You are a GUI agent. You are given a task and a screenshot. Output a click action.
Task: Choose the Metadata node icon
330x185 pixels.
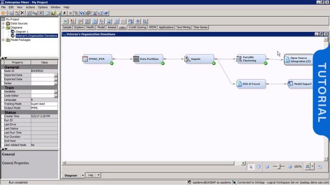tap(87, 21)
